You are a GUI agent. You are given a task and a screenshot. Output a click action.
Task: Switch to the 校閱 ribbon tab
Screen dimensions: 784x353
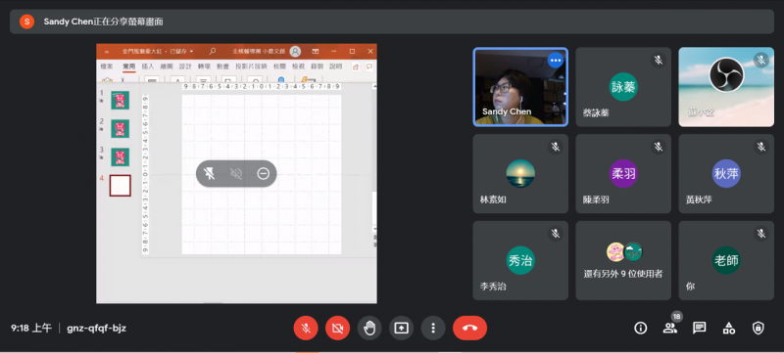(279, 66)
